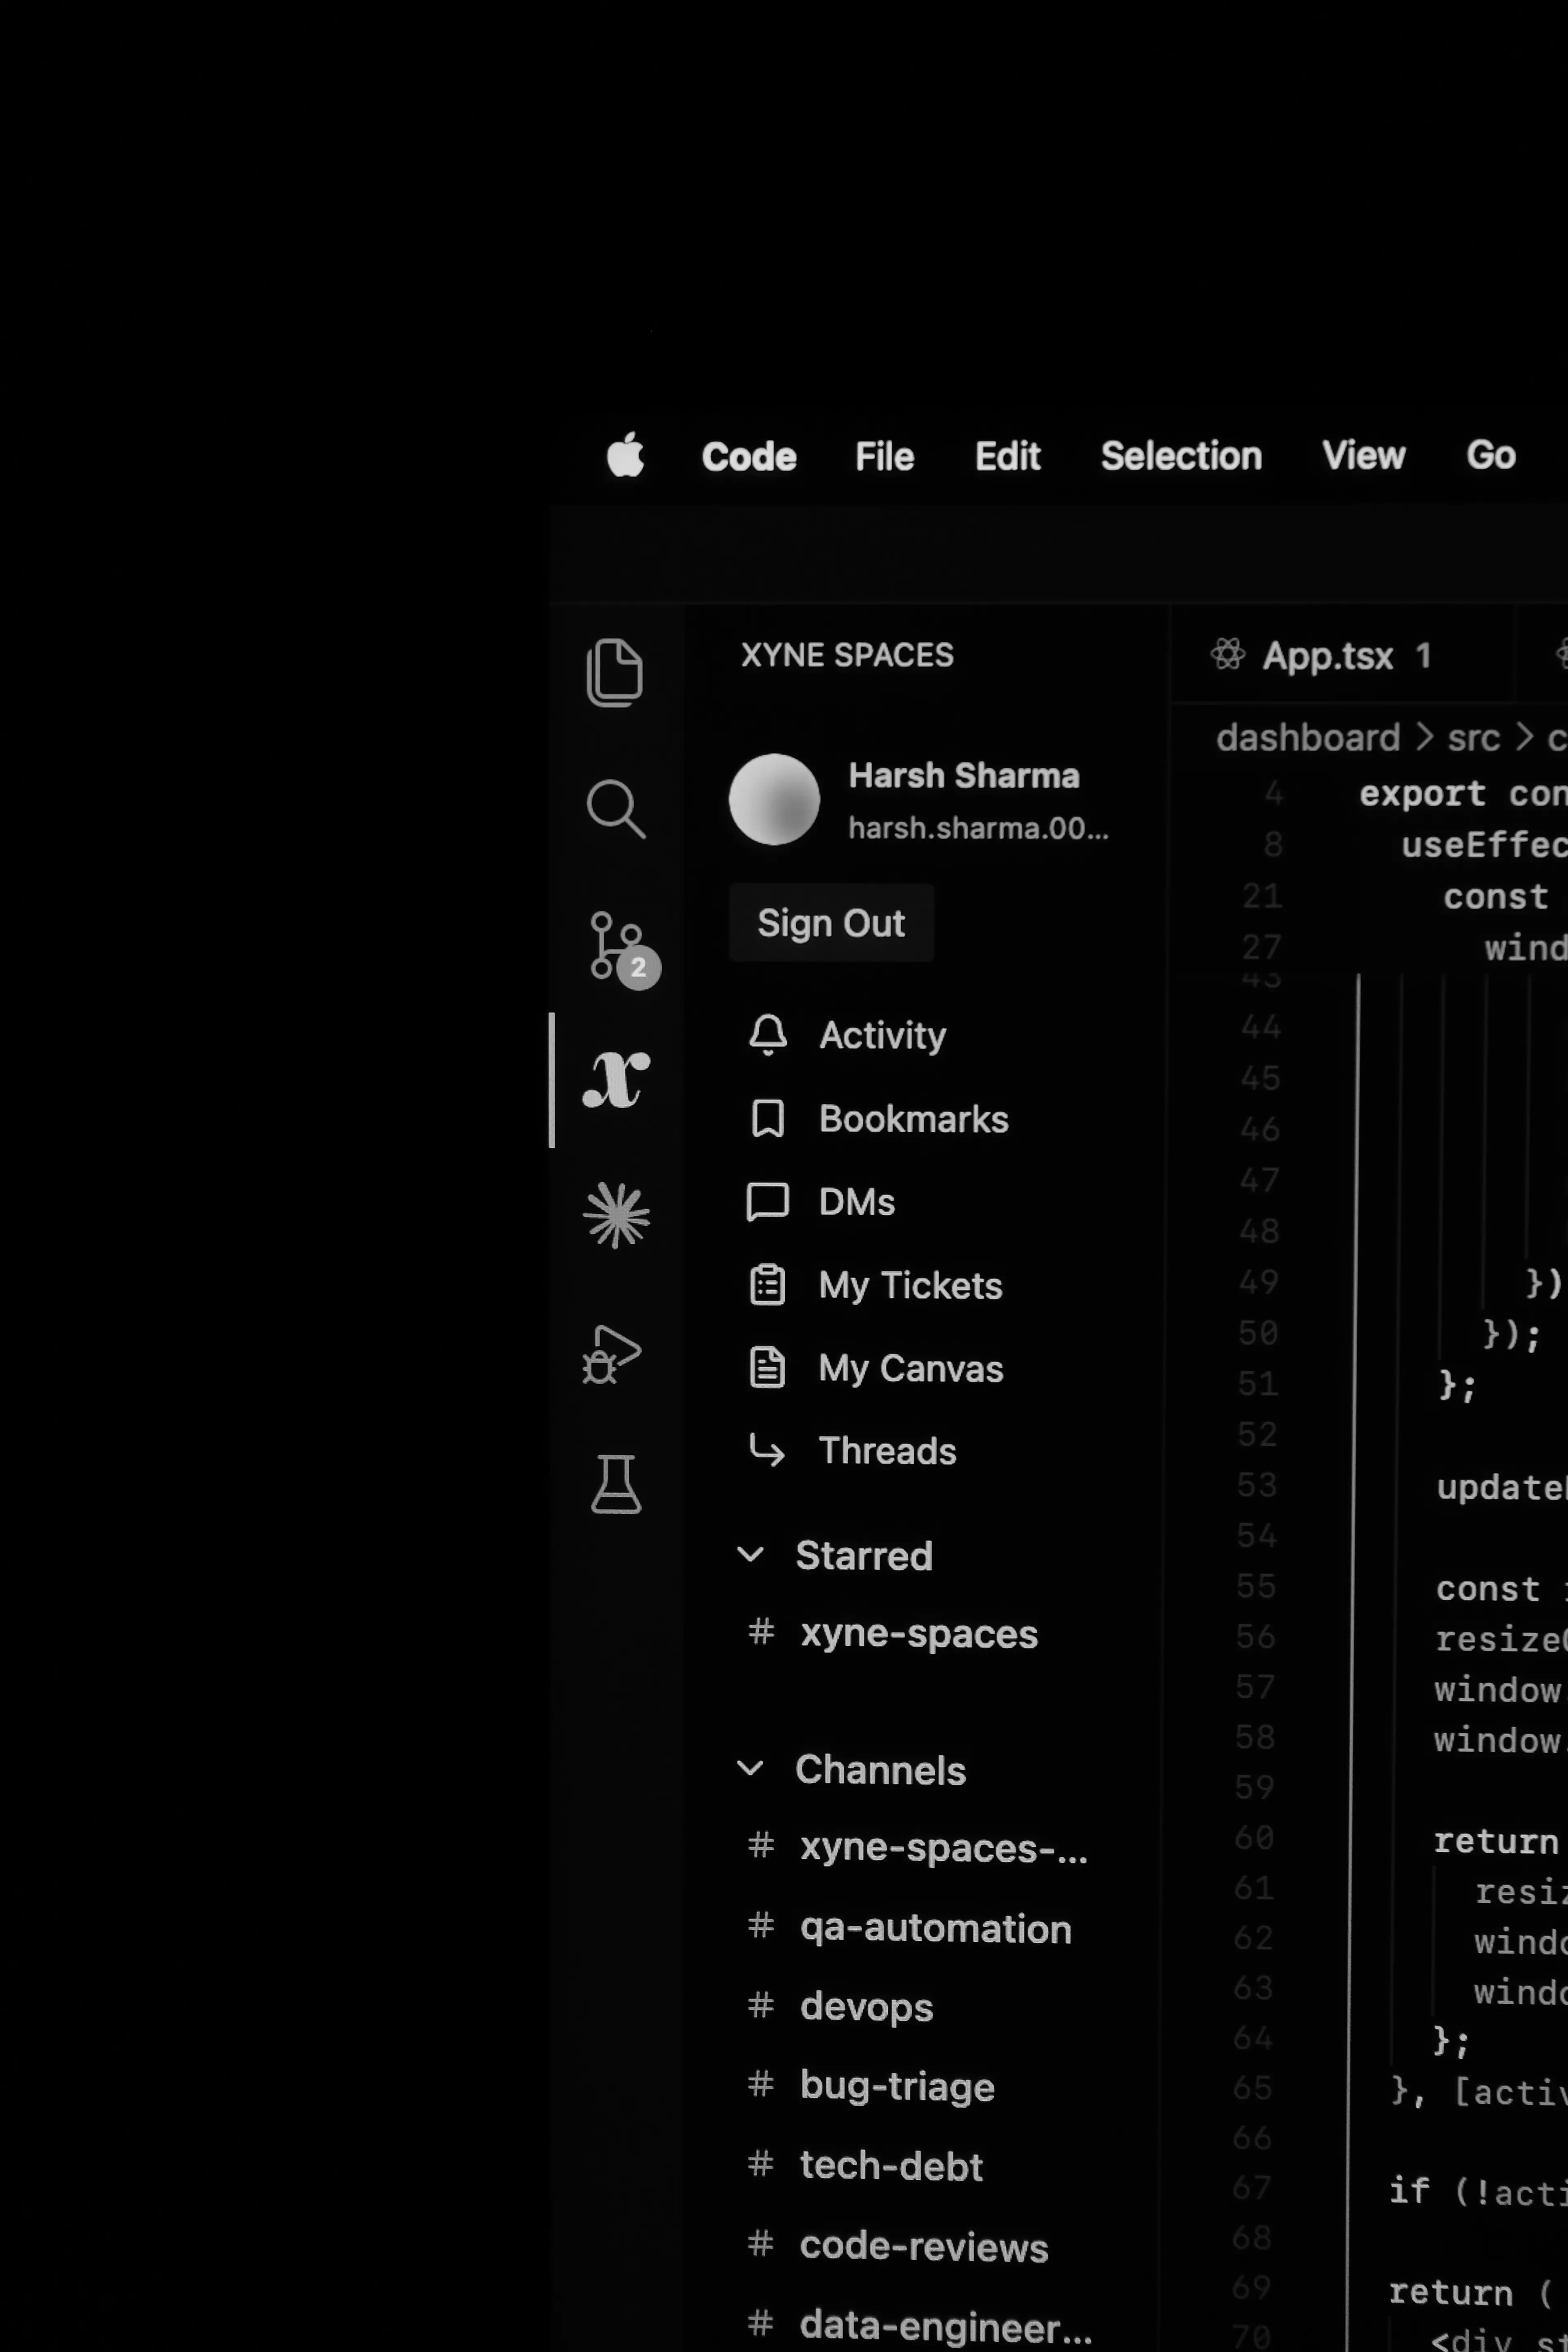Image resolution: width=1568 pixels, height=2352 pixels.
Task: Click Harsh Sharma's profile avatar
Action: click(774, 800)
